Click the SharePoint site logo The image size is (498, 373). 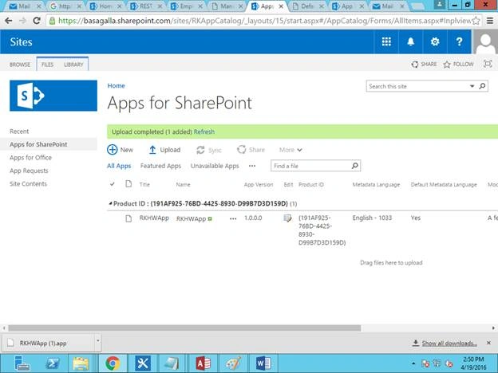click(x=53, y=96)
